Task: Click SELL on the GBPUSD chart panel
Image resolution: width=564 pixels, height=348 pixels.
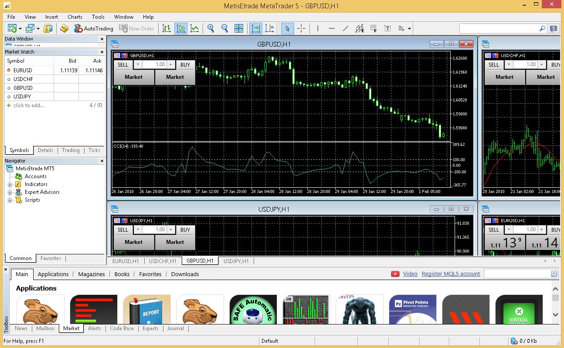Action: [123, 64]
